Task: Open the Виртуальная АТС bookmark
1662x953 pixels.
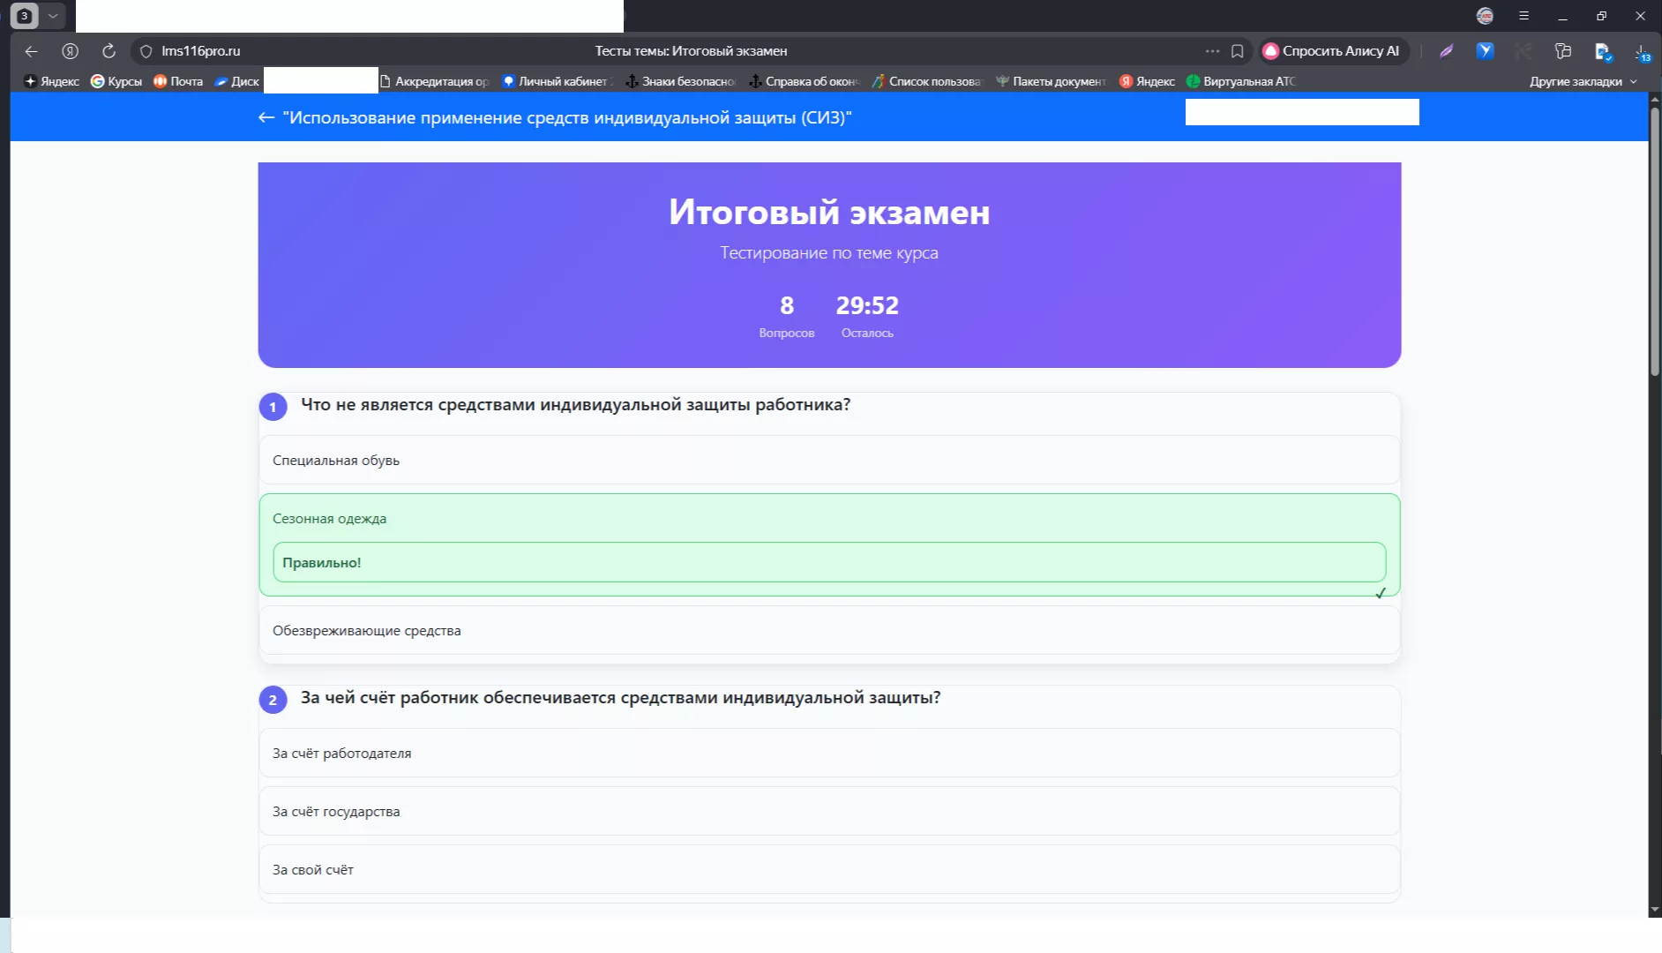Action: coord(1242,81)
